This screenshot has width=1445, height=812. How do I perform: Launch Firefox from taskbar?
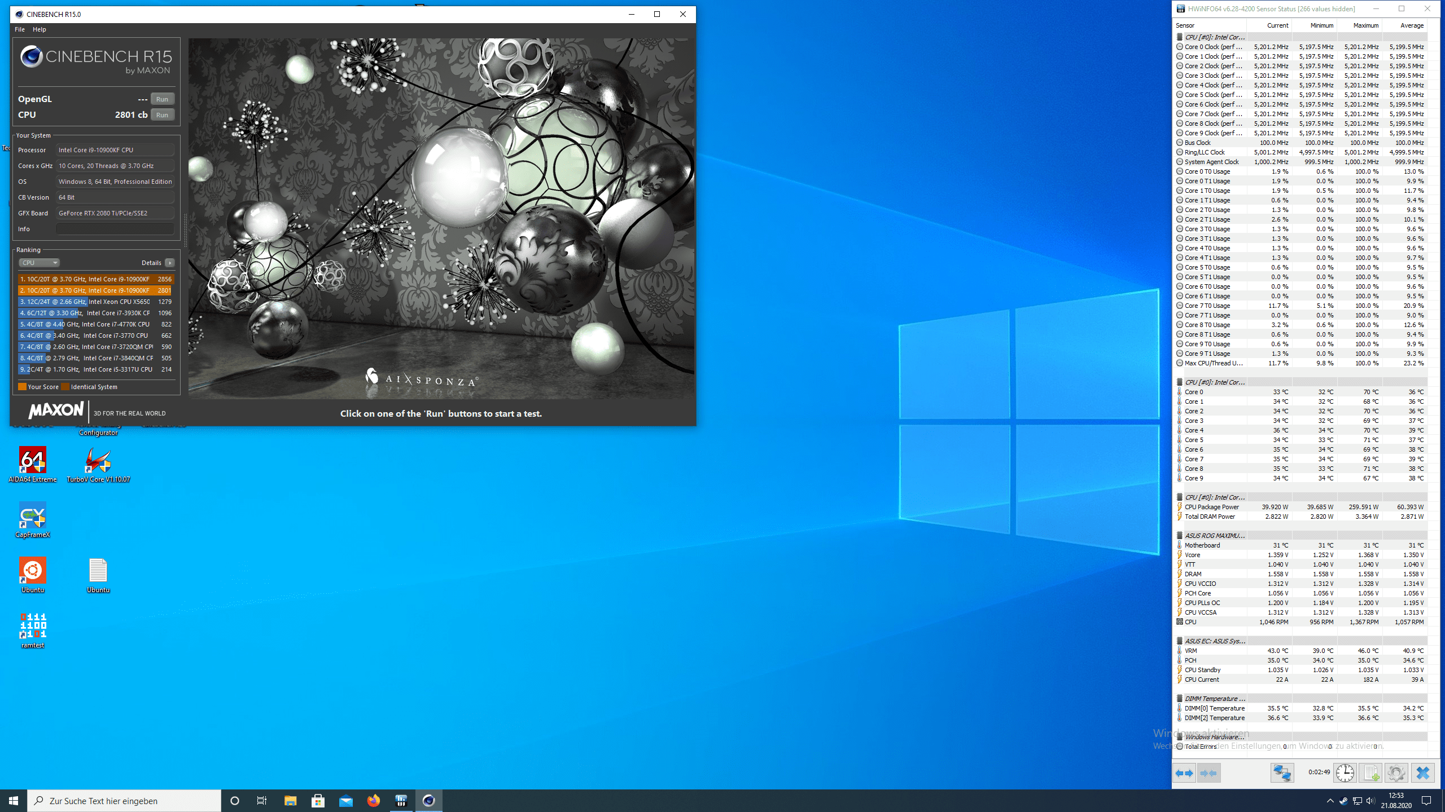click(373, 801)
